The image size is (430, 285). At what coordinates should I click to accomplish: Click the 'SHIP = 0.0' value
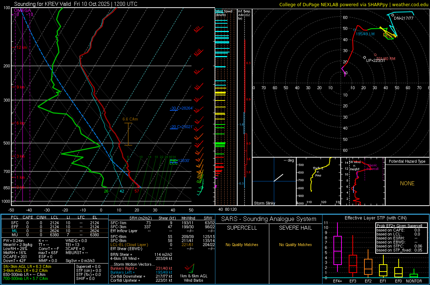(x=85, y=278)
